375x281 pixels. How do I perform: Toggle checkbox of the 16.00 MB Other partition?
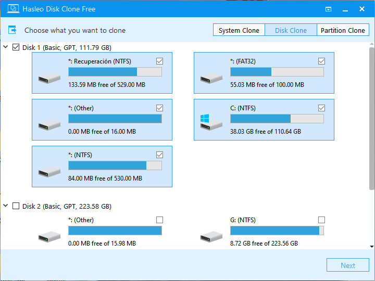[x=159, y=108]
